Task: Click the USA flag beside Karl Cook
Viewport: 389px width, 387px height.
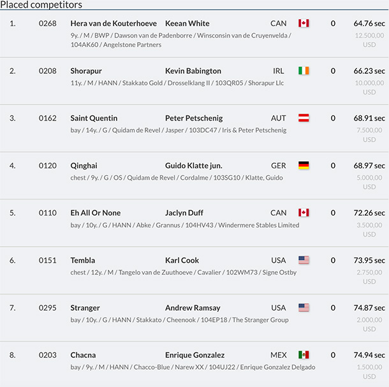Action: pos(304,260)
